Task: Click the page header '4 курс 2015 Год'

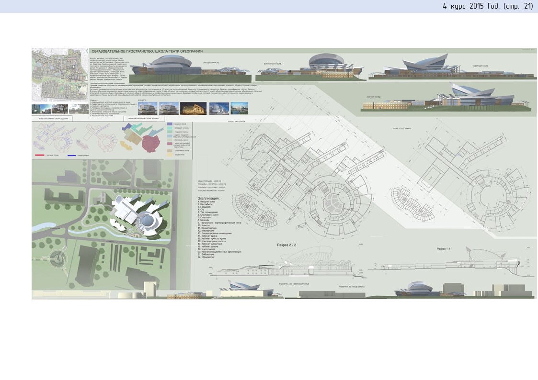Action: point(487,6)
